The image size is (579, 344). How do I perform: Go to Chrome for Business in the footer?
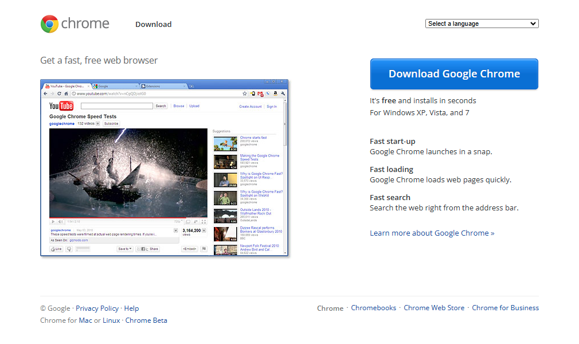point(505,308)
